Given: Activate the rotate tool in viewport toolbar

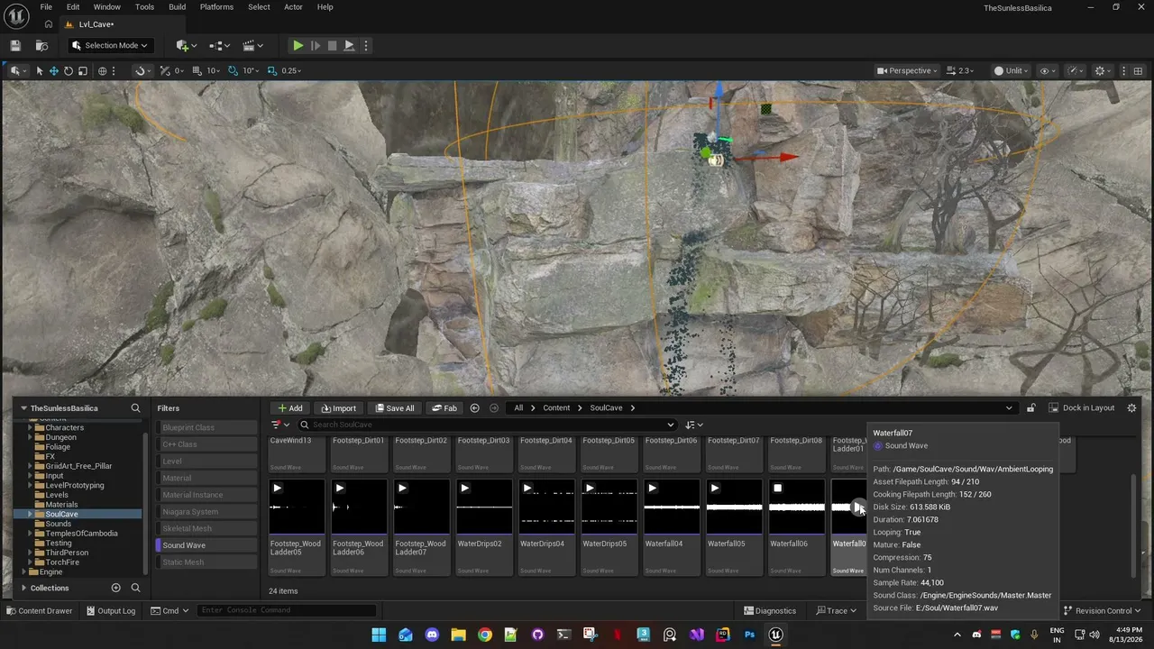Looking at the screenshot, I should [69, 70].
